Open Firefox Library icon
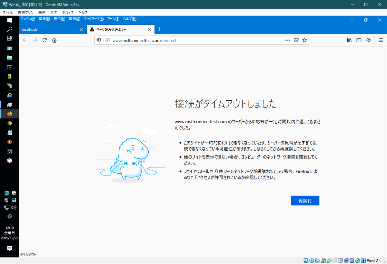Viewport: 387px width, 264px height. (349, 40)
